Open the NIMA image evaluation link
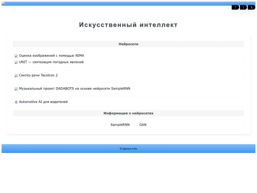 point(51,56)
